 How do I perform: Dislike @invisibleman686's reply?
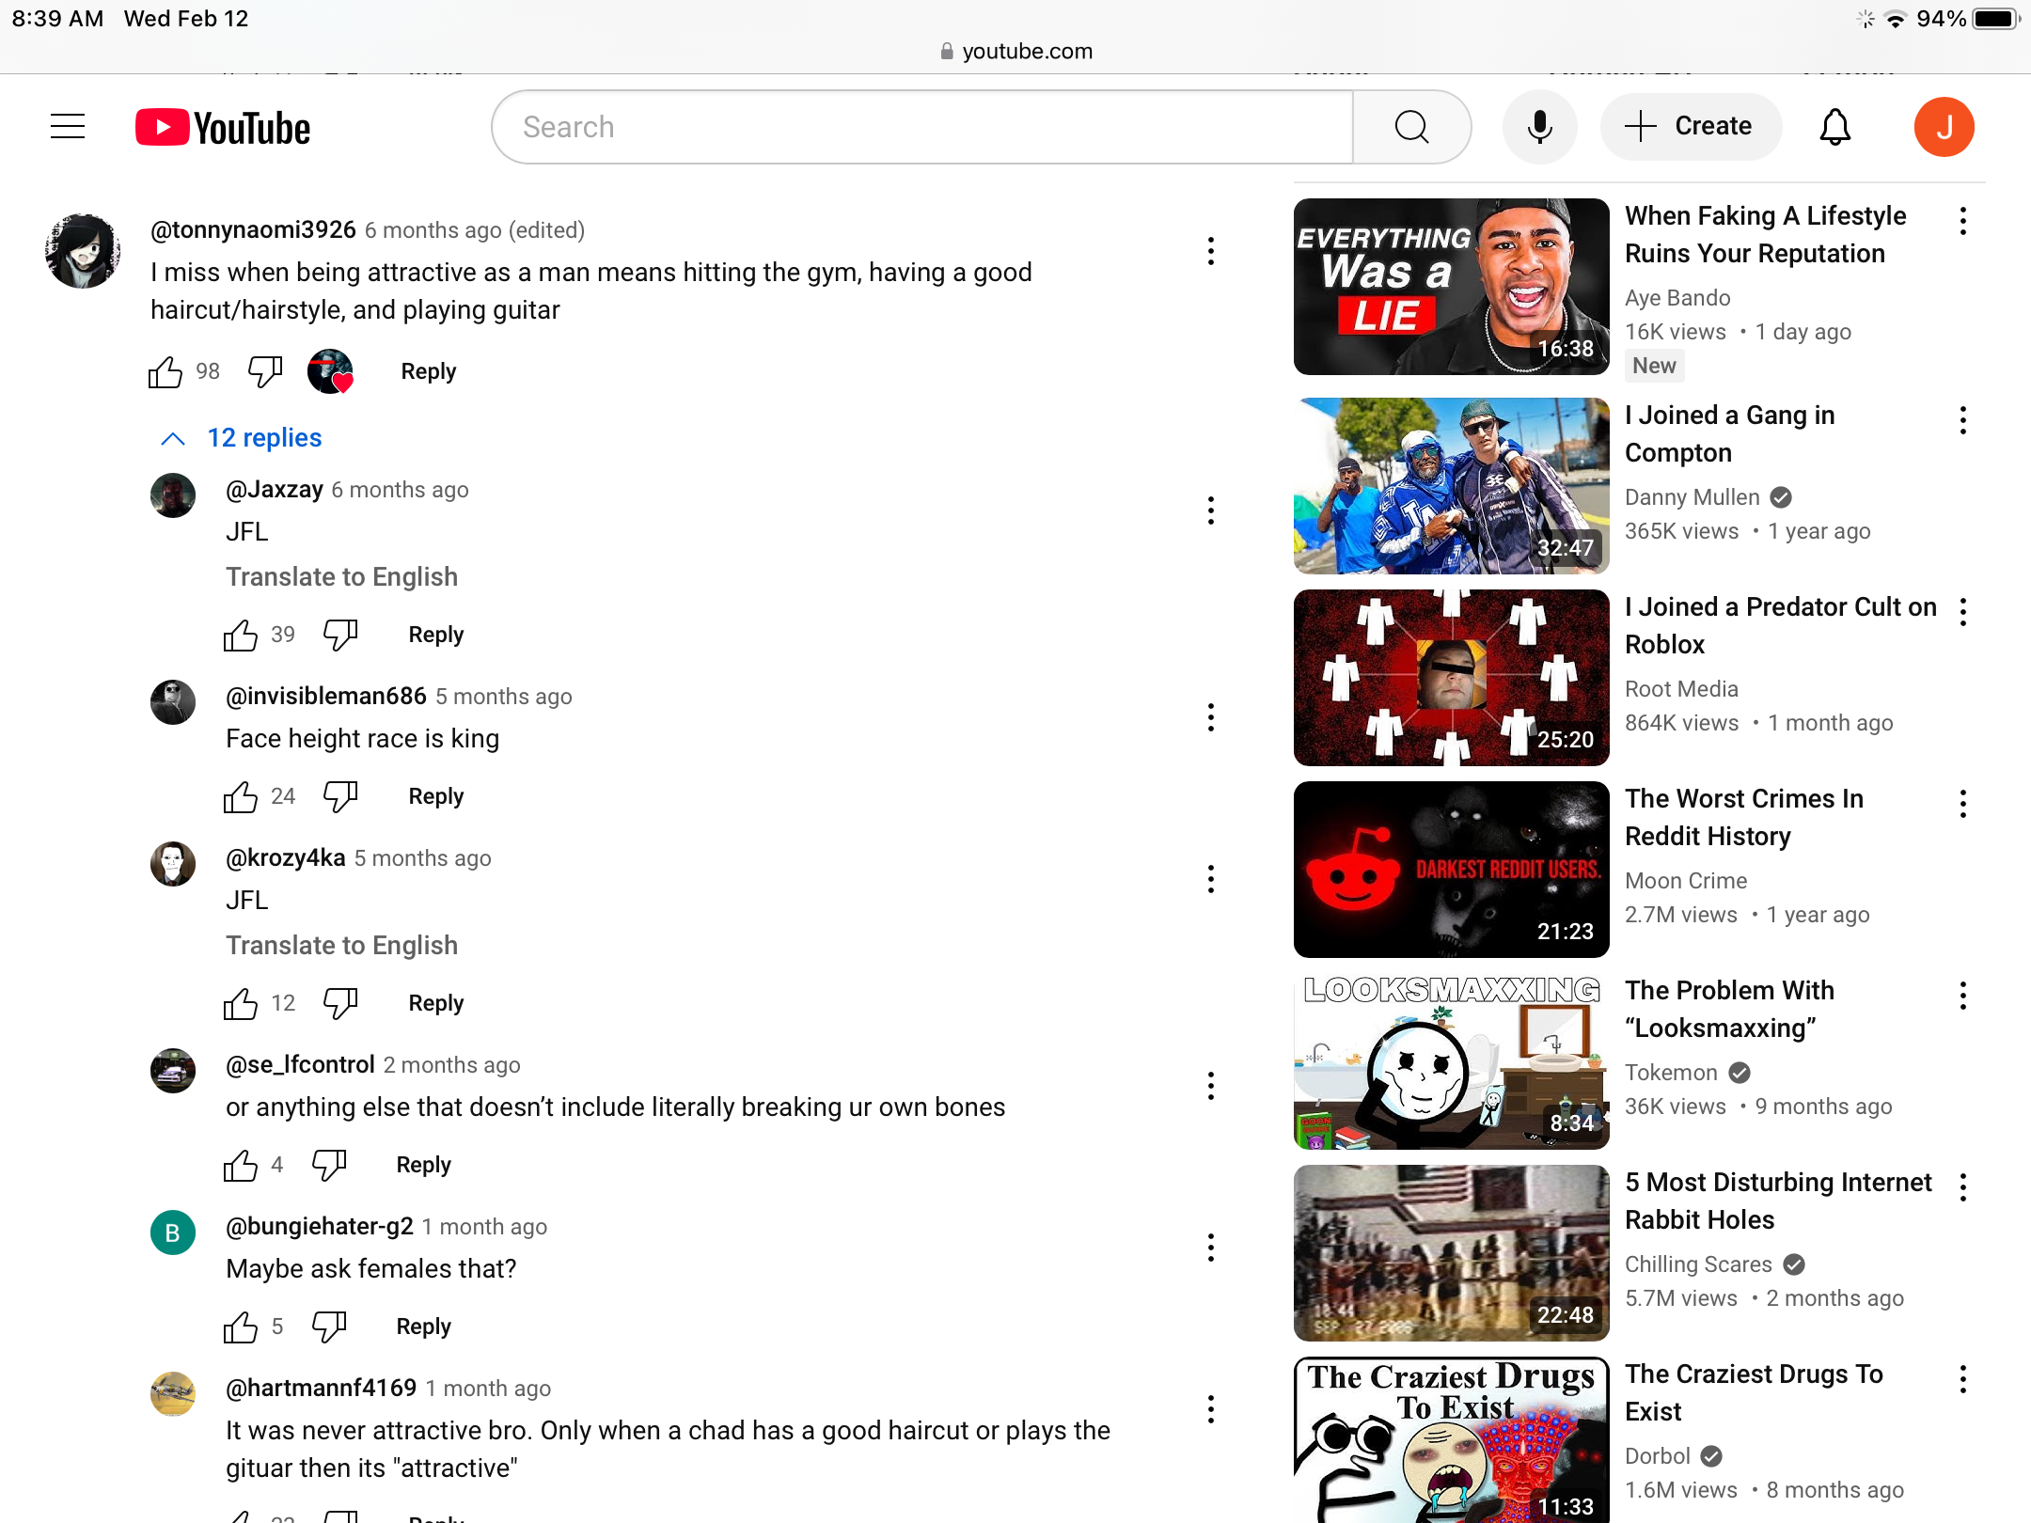[x=340, y=796]
